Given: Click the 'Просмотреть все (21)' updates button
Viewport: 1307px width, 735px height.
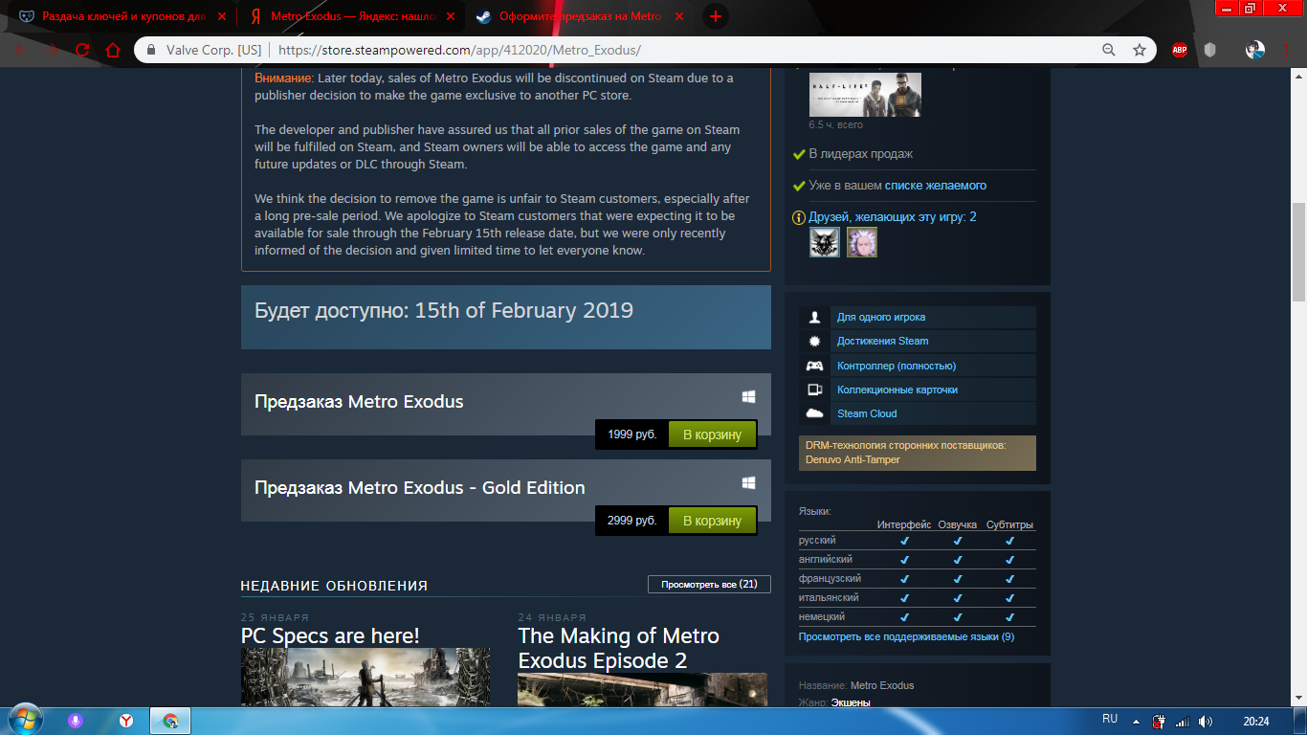Looking at the screenshot, I should (709, 584).
